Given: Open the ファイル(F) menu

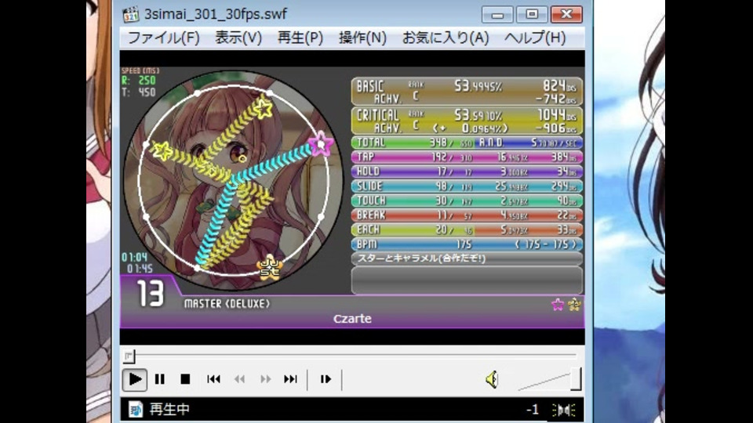Looking at the screenshot, I should pyautogui.click(x=163, y=38).
